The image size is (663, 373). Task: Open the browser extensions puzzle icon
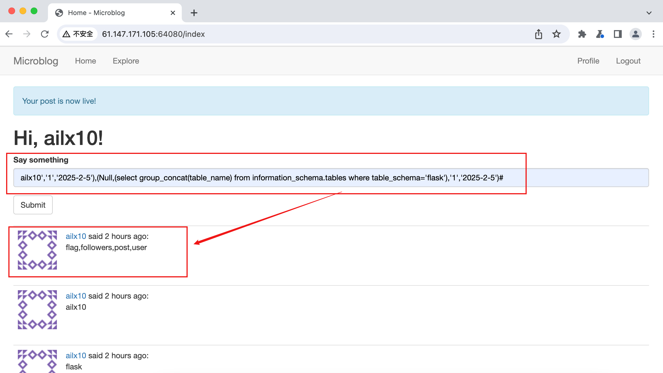coord(582,34)
